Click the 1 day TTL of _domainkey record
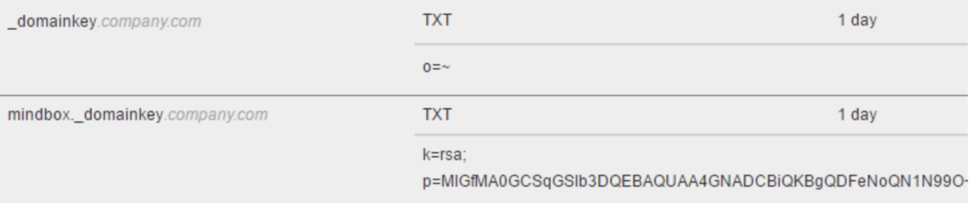This screenshot has width=969, height=203. (857, 20)
